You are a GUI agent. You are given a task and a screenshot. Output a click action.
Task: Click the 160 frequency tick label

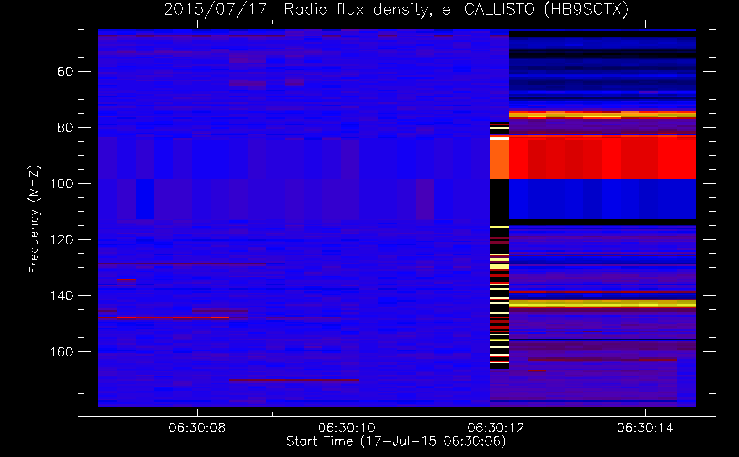coord(62,352)
